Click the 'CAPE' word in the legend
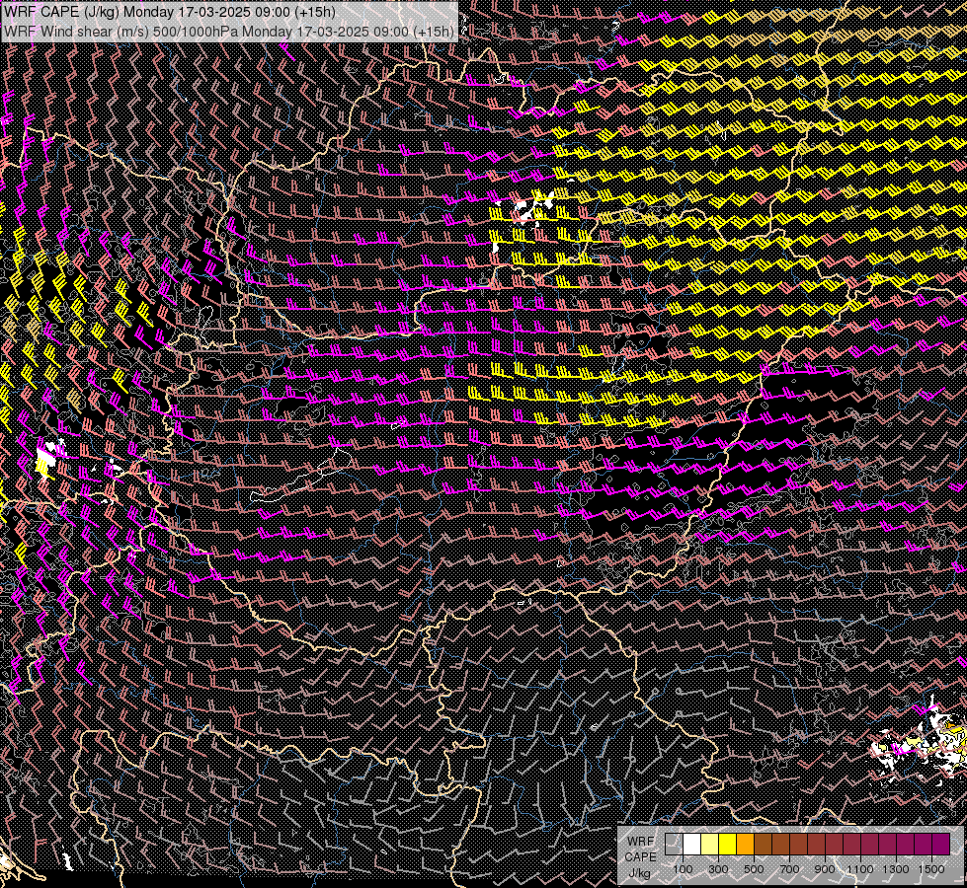This screenshot has height=888, width=967. [640, 857]
